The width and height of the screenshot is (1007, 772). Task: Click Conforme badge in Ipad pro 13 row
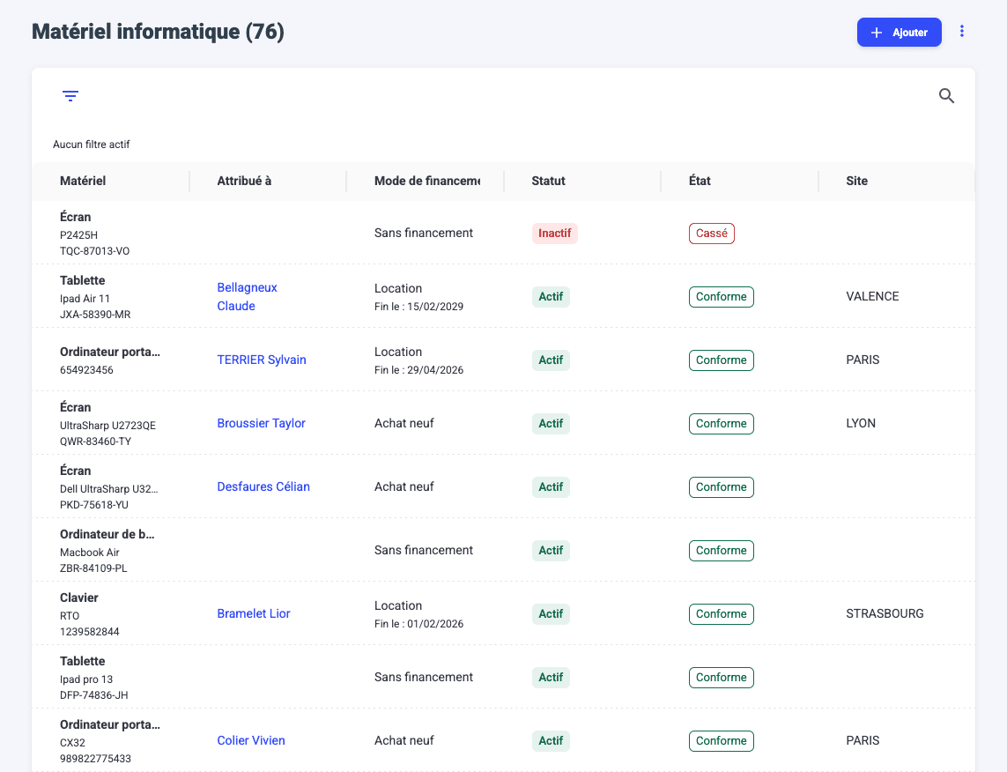click(722, 678)
